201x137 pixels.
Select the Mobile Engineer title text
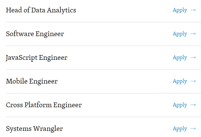(32, 81)
